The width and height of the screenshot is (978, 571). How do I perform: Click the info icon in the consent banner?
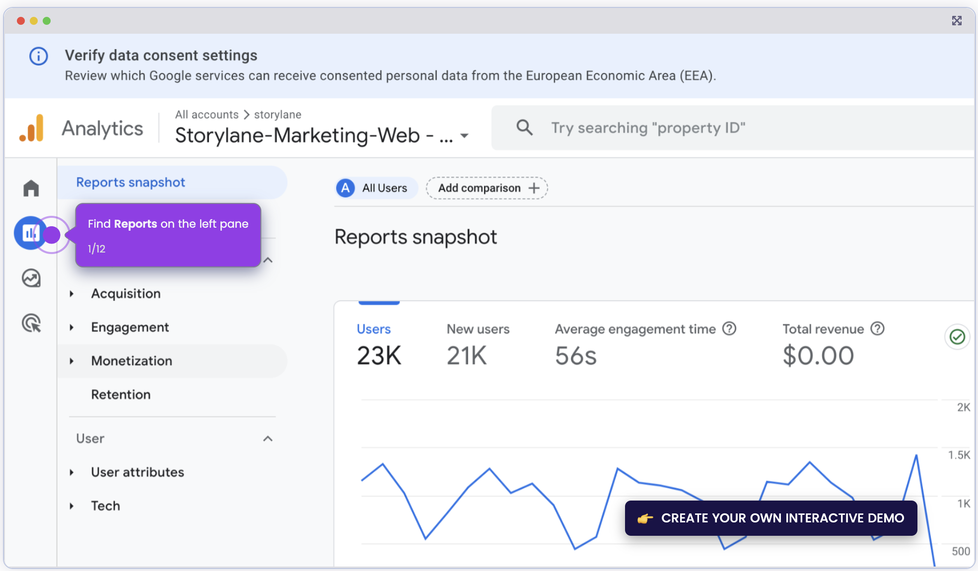(38, 56)
